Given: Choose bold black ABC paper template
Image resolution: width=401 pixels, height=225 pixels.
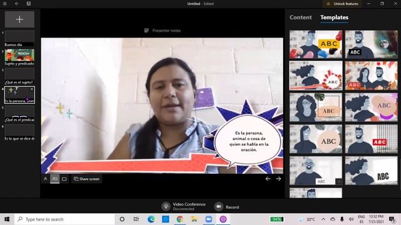Looking at the screenshot, I should click(x=372, y=171).
